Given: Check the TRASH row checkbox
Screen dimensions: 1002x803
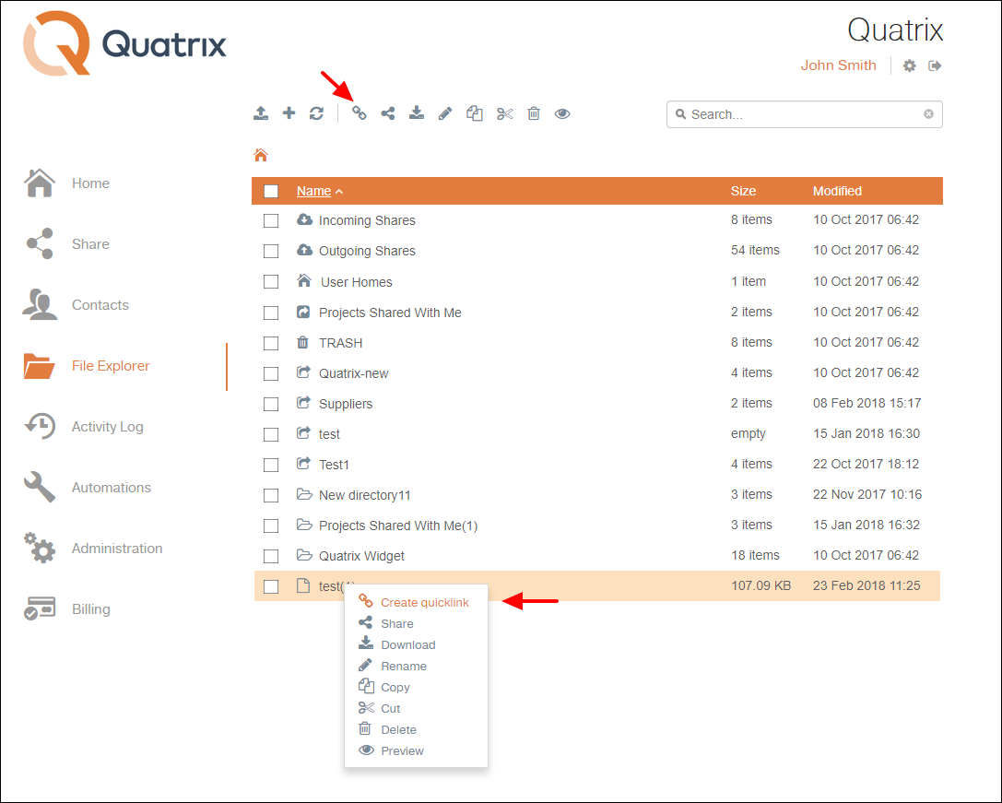Looking at the screenshot, I should pyautogui.click(x=271, y=343).
